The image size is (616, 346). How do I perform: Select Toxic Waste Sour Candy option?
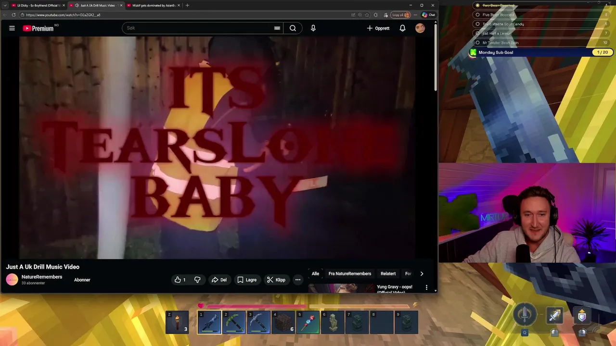(x=477, y=24)
